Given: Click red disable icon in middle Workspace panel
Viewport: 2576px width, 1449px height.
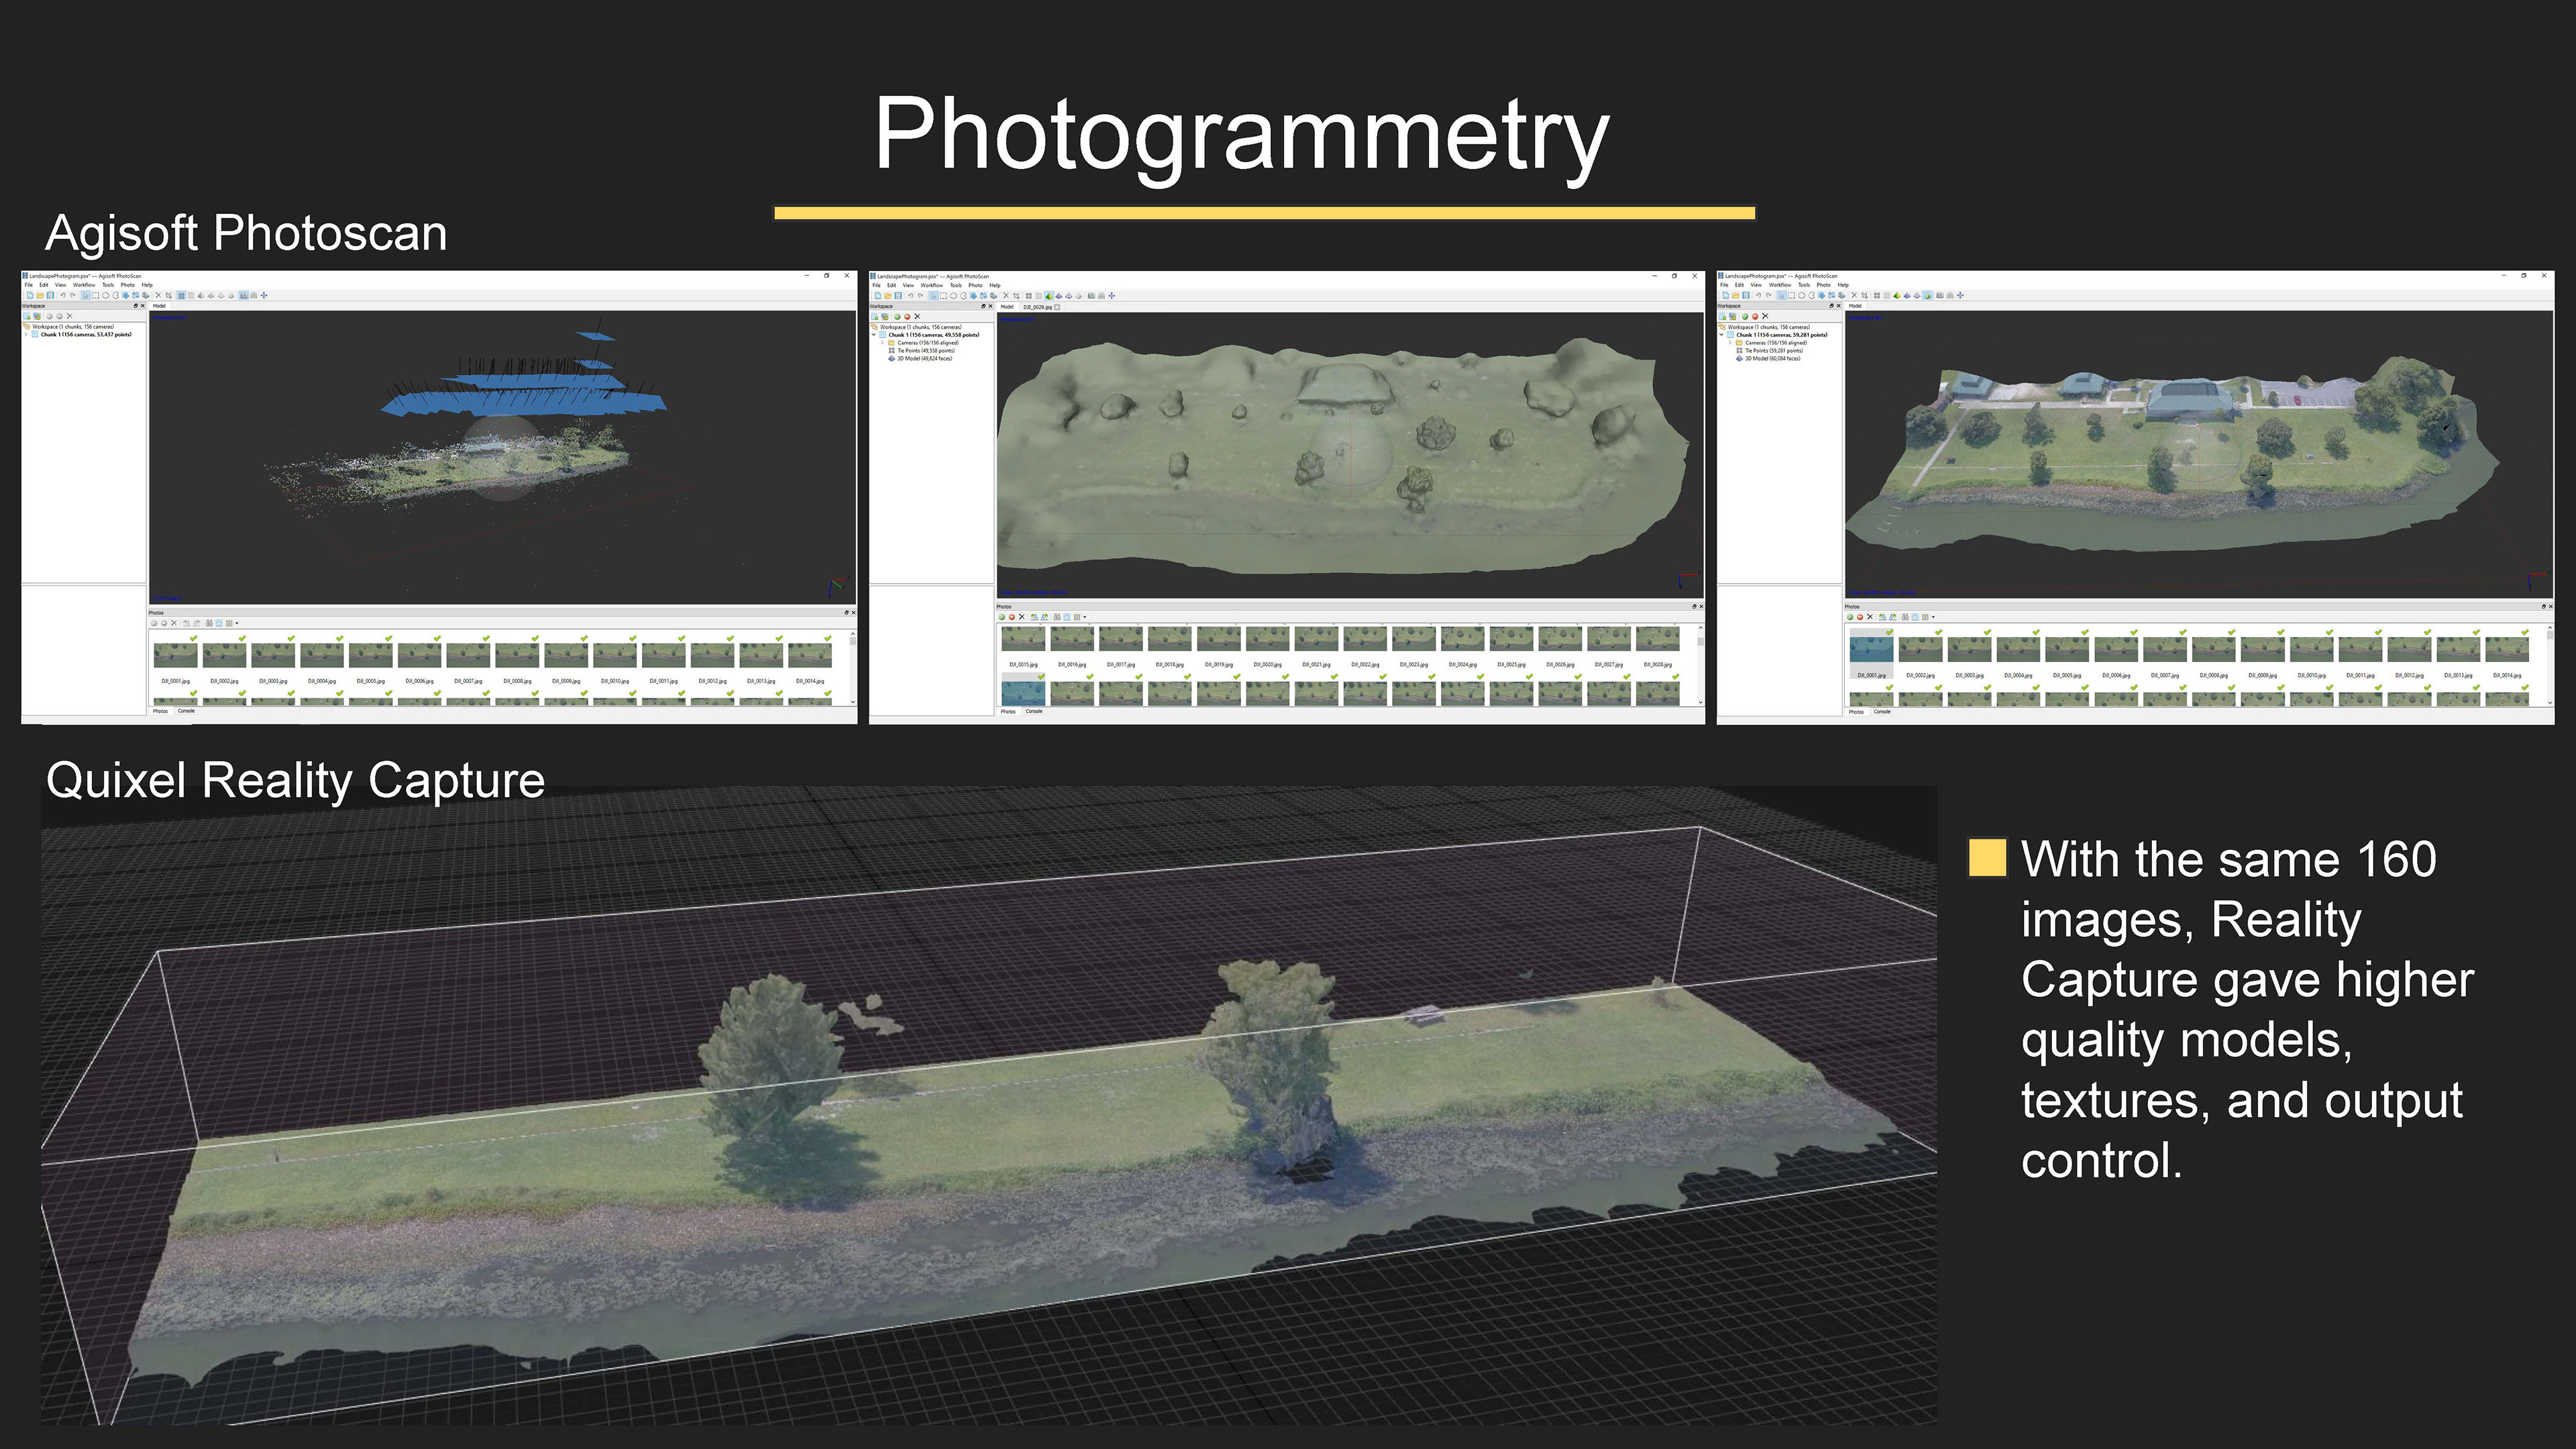Looking at the screenshot, I should tap(908, 317).
